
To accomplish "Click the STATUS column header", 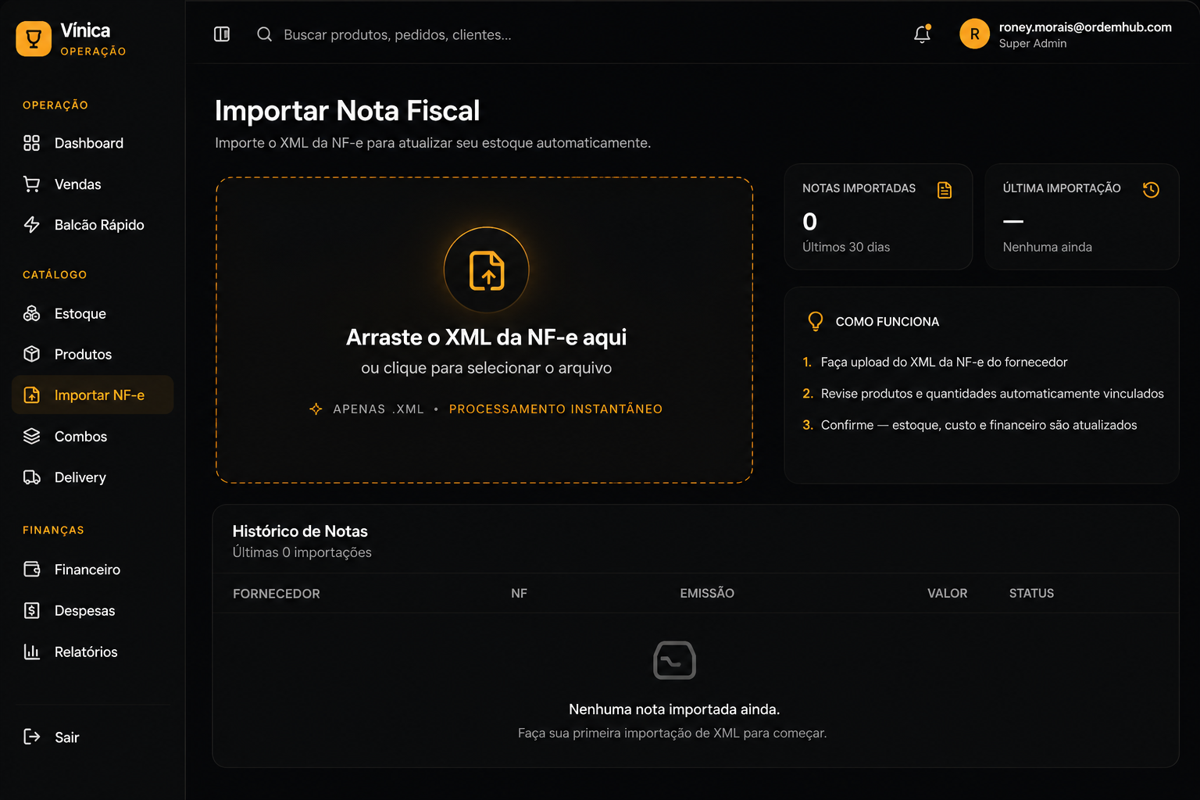I will click(x=1031, y=594).
